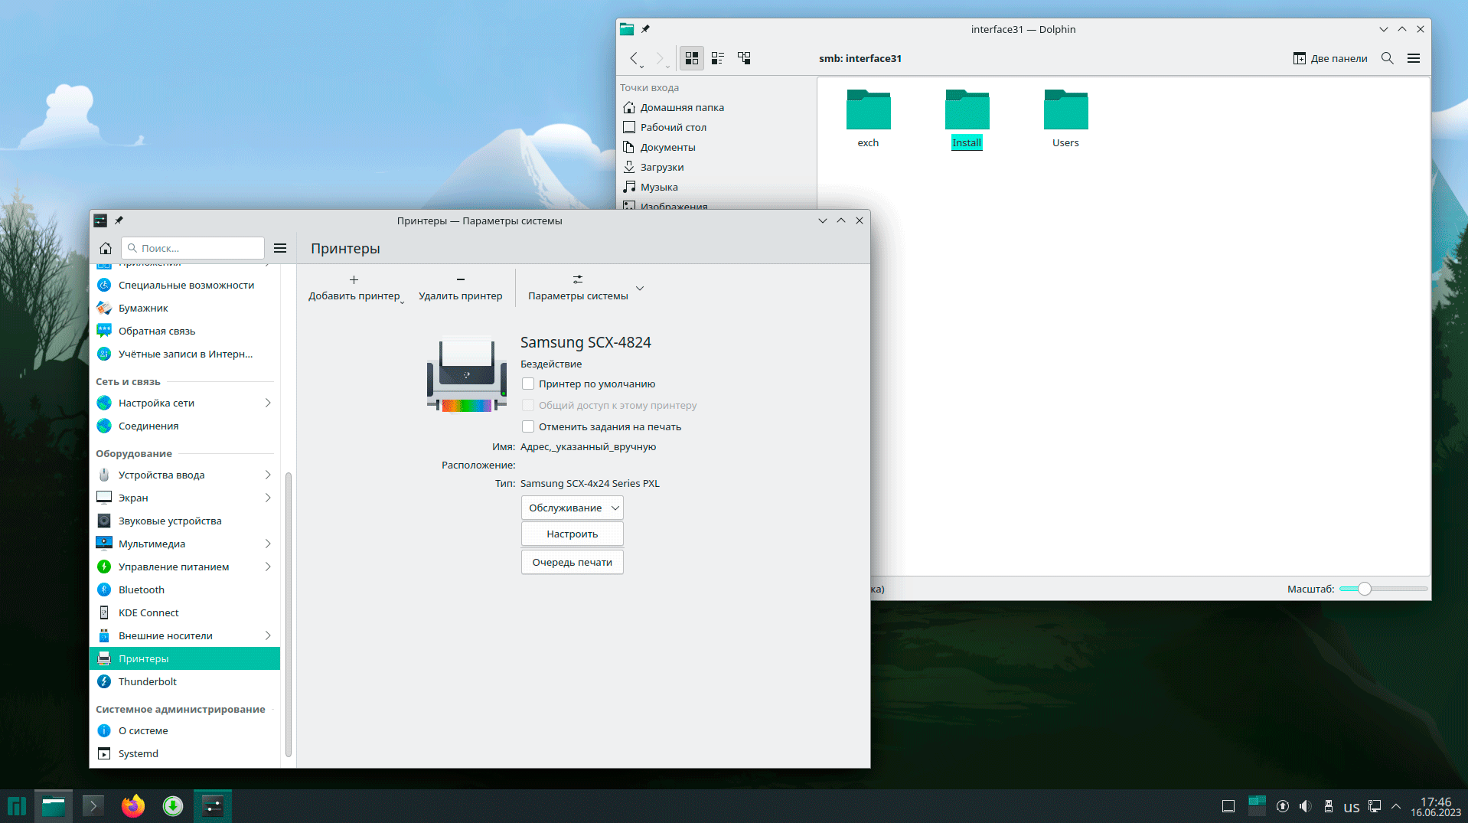
Task: Select Bluetooth in settings sidebar
Action: (x=142, y=589)
